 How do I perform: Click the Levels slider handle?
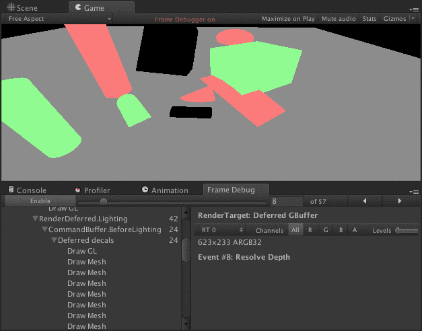pyautogui.click(x=398, y=231)
